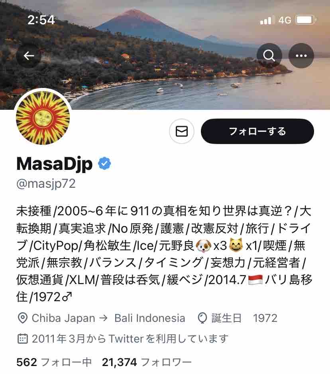Tap the 2:54 clock in status bar

tap(41, 20)
